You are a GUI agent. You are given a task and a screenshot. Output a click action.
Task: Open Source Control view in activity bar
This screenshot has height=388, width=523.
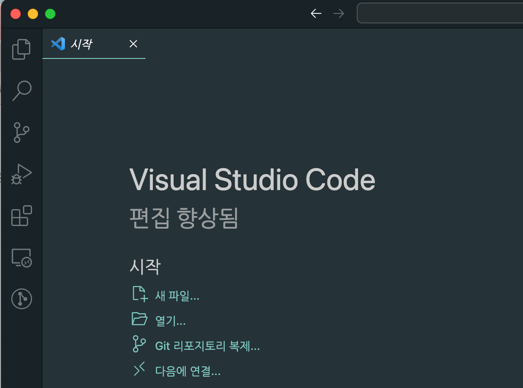21,133
